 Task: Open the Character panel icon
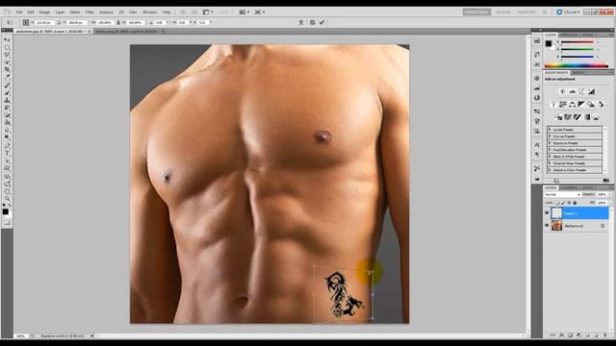(537, 145)
